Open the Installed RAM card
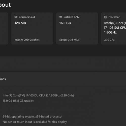The width and height of the screenshot is (126, 126). (77, 28)
